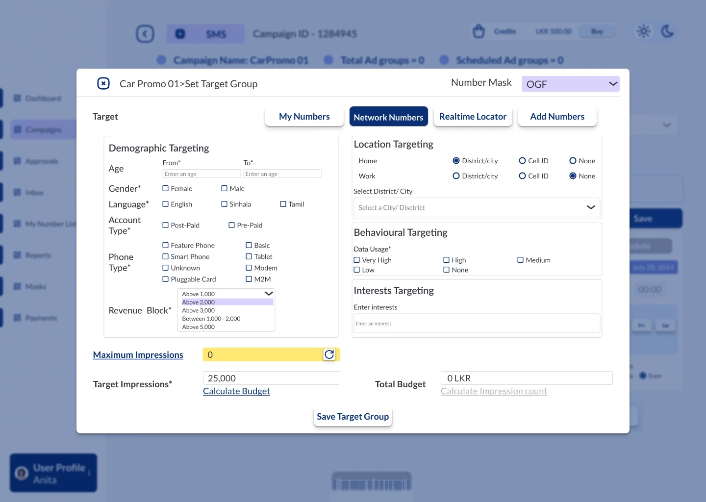Check the M2M phone type checkbox
This screenshot has height=502, width=706.
click(x=249, y=279)
